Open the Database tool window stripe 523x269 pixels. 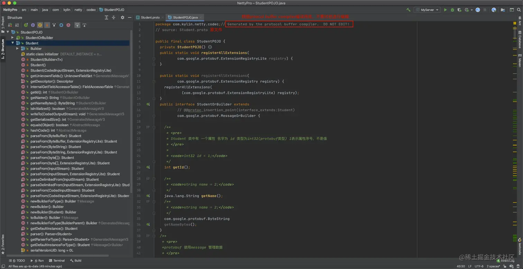point(520,39)
